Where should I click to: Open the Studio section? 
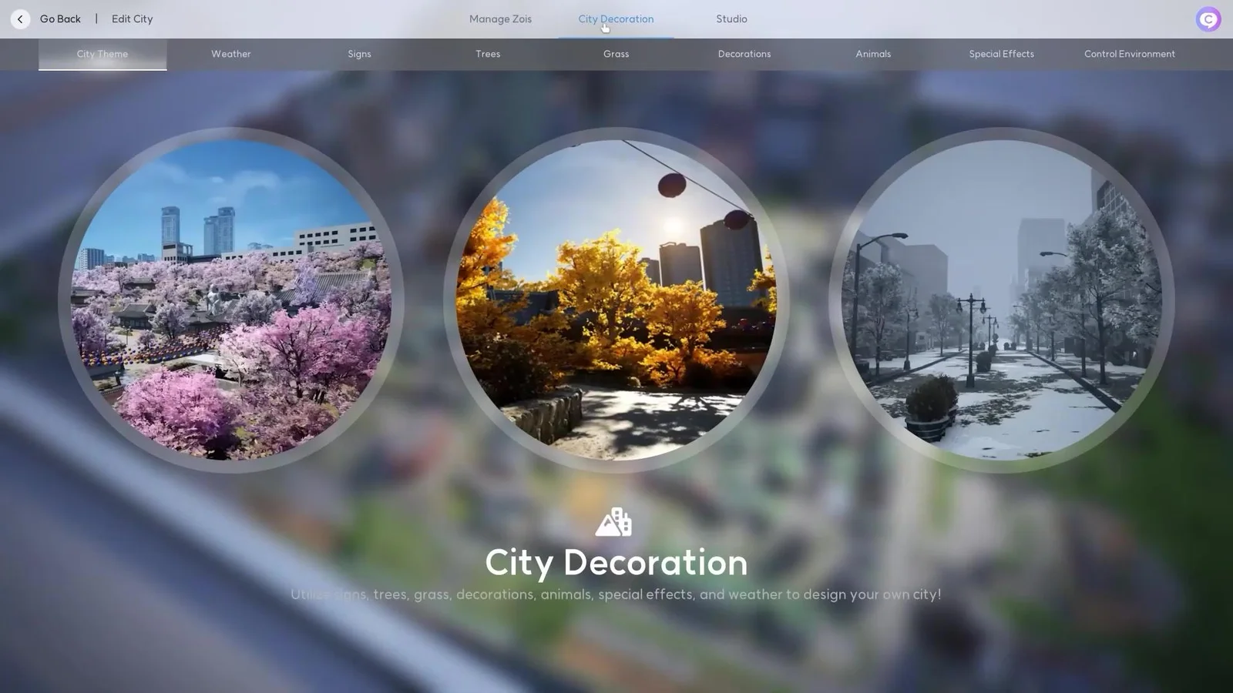731,18
